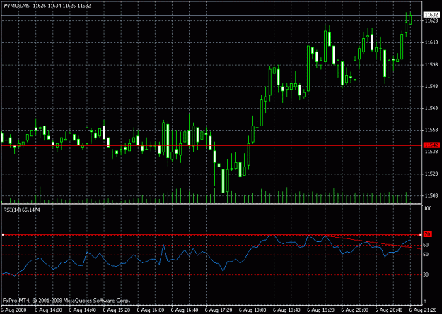Viewport: 442px width, 314px height.
Task: Select the red 70 level tag in RSI
Action: pyautogui.click(x=426, y=234)
